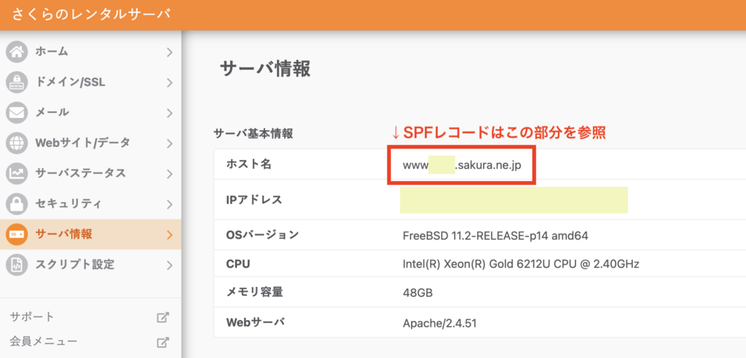Click the スクリプト設定 code file icon

click(17, 265)
